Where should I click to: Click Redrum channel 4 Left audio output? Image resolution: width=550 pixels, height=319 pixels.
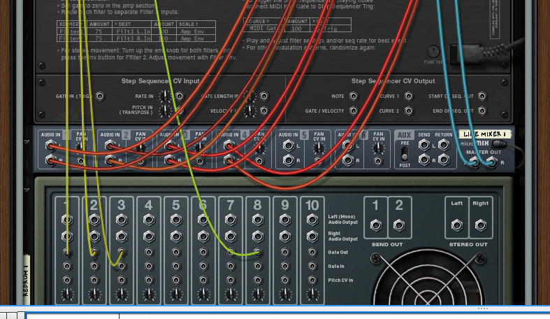tap(149, 220)
